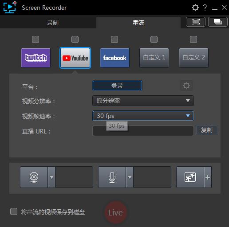Expand the microphone device dropdown arrow
Viewport: 229px width, 227px height.
130,177
